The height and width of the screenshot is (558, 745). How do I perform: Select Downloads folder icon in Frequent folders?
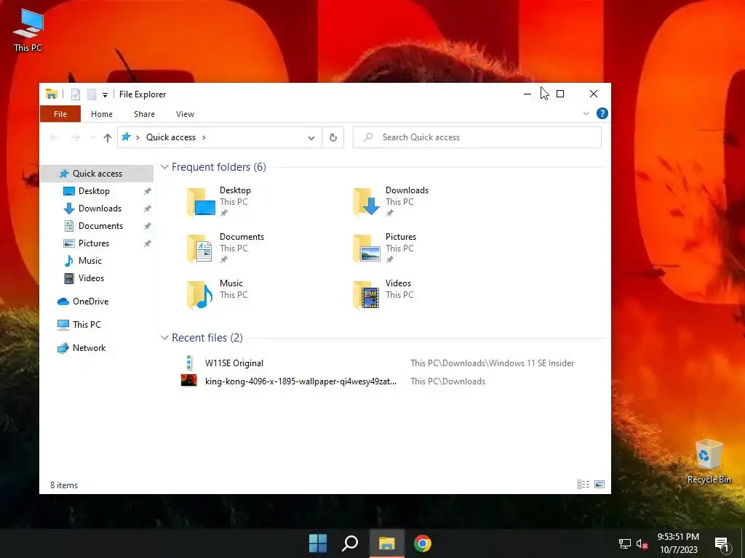coord(367,202)
